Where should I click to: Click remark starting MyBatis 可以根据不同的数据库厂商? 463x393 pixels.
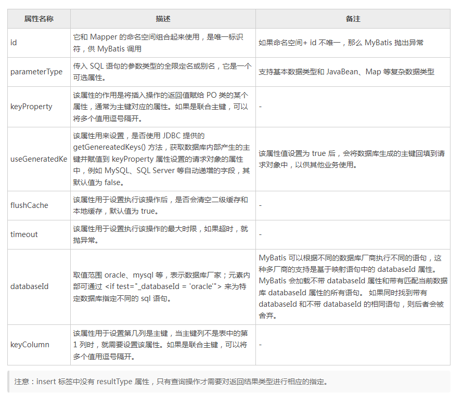coord(353,286)
